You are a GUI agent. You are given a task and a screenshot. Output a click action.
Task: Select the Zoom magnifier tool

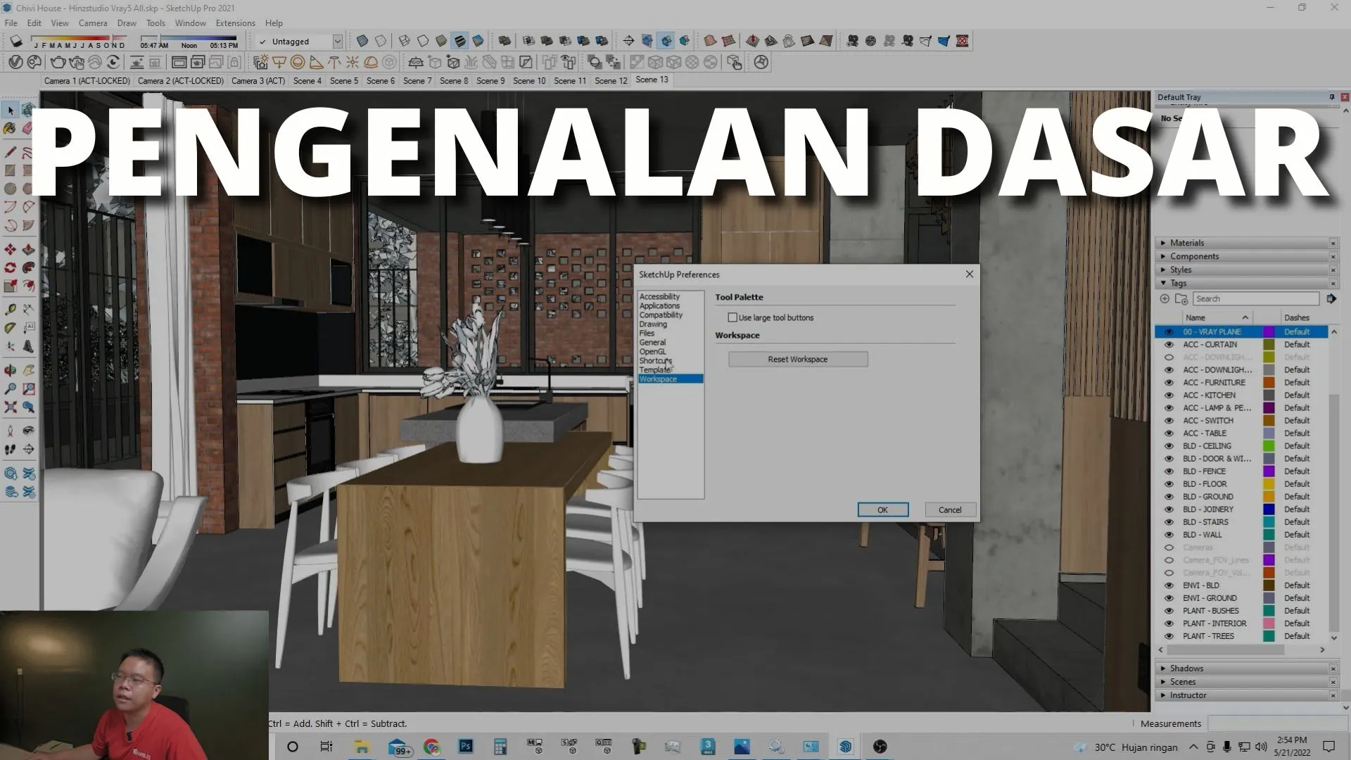pyautogui.click(x=11, y=388)
